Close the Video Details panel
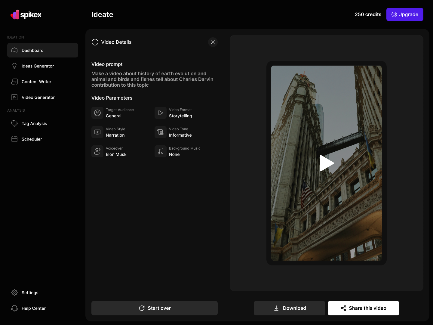 pos(213,42)
